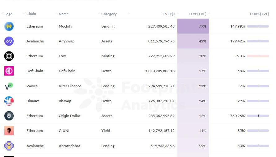Screen dimensions: 276x157
Task: Click the Frax black circular logo
Action: tap(9, 56)
